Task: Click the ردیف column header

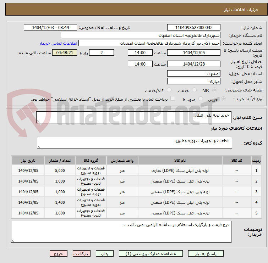Action: coord(256,161)
